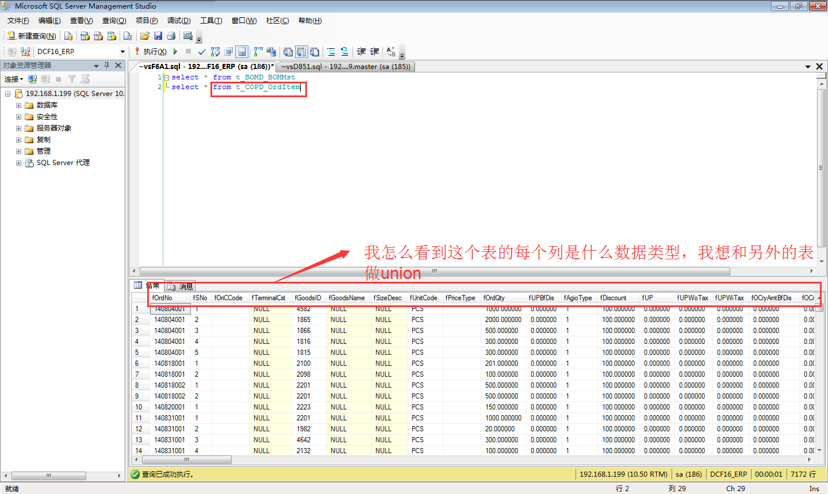Image resolution: width=828 pixels, height=494 pixels.
Task: Click the 执行(X) execute button
Action: [x=151, y=52]
